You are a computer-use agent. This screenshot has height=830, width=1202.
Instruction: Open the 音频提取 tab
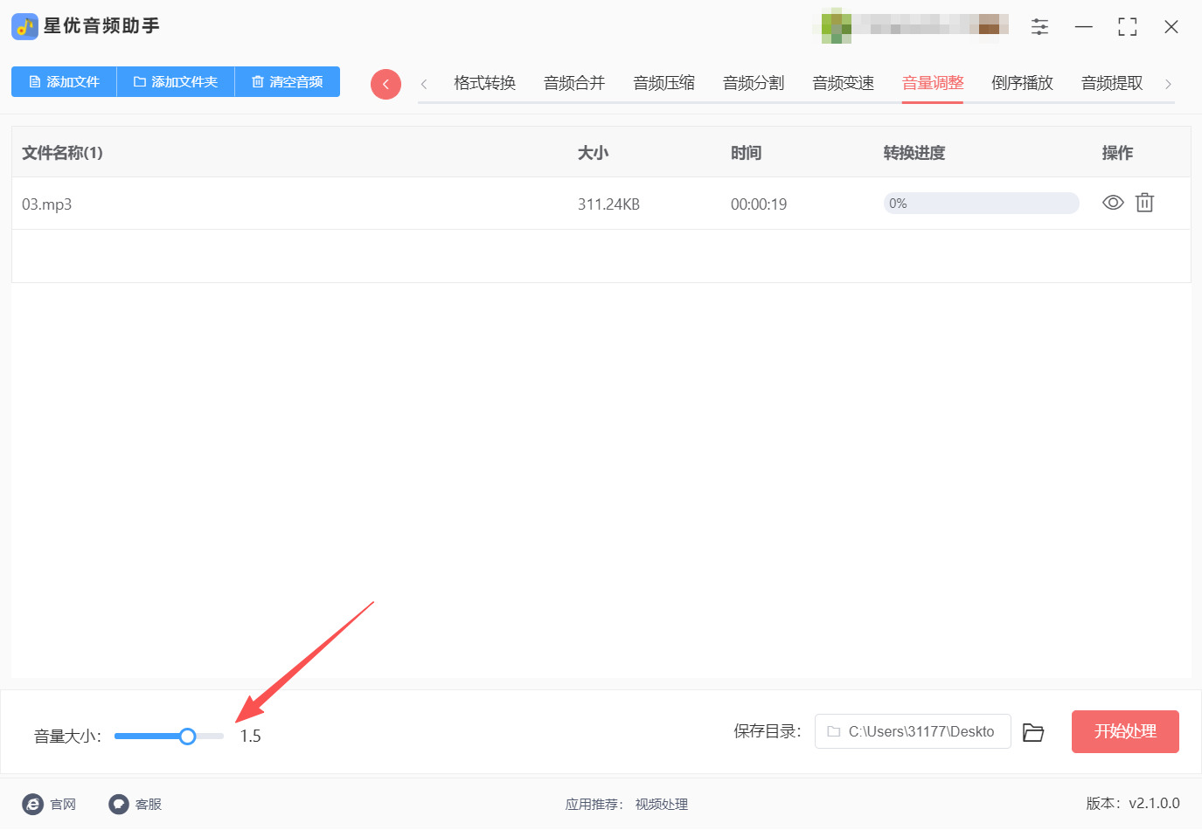pos(1112,82)
